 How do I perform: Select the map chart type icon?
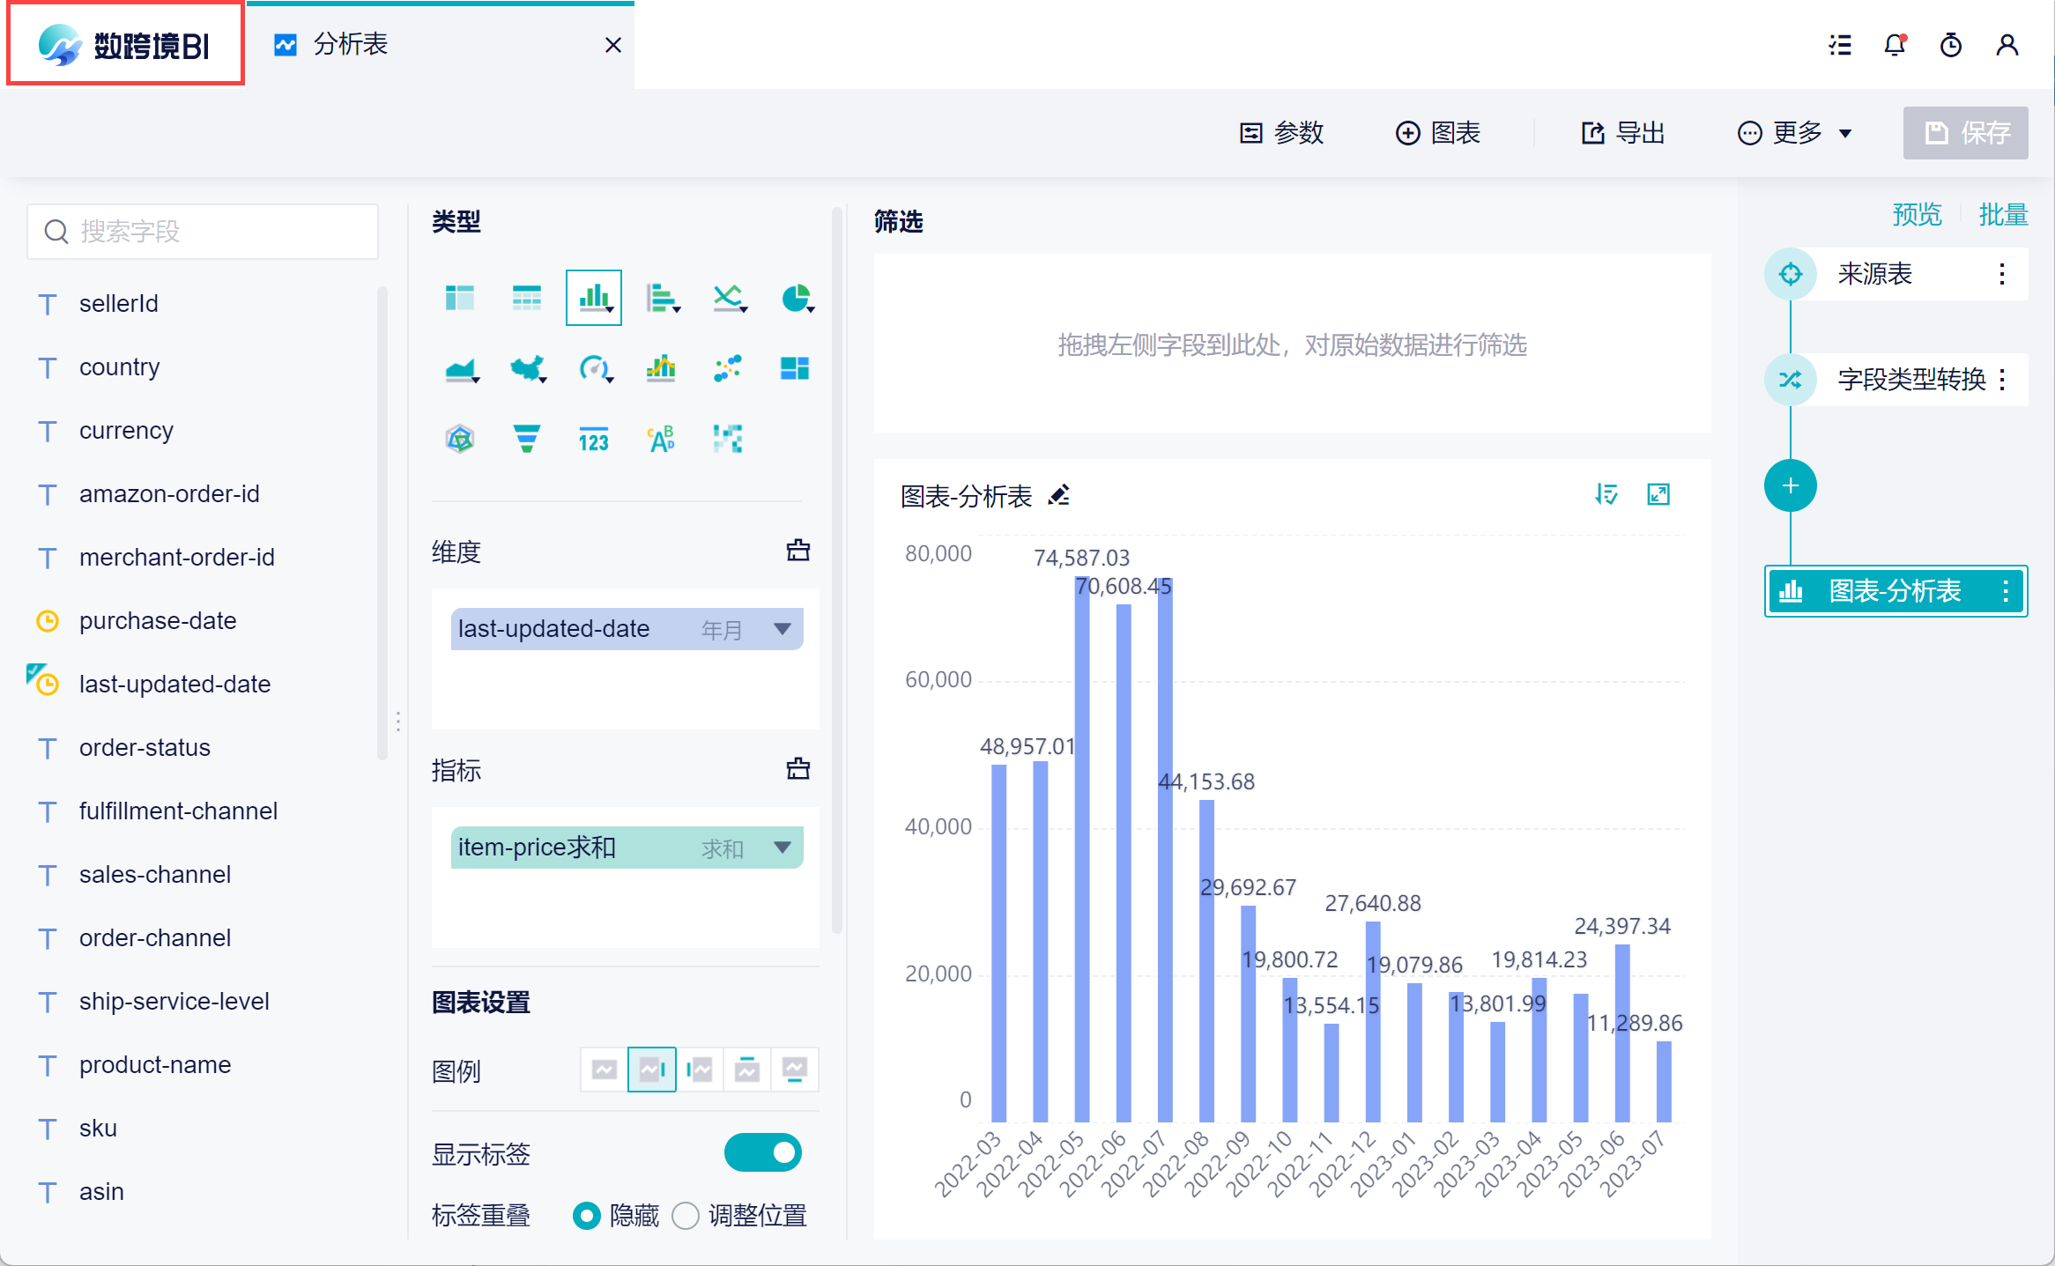526,368
